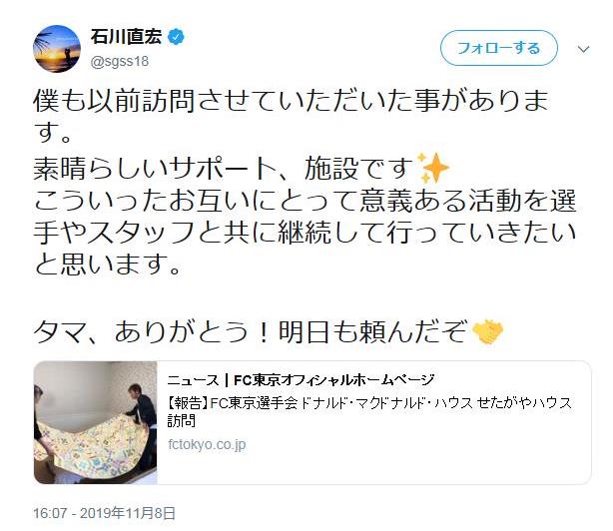
Task: Click the こういったお互いにとって tweet line
Action: [305, 201]
